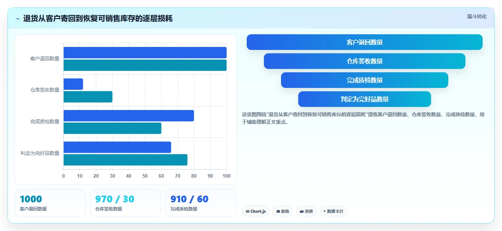
Task: Click the x-axis tick label 20
Action: tap(96, 176)
